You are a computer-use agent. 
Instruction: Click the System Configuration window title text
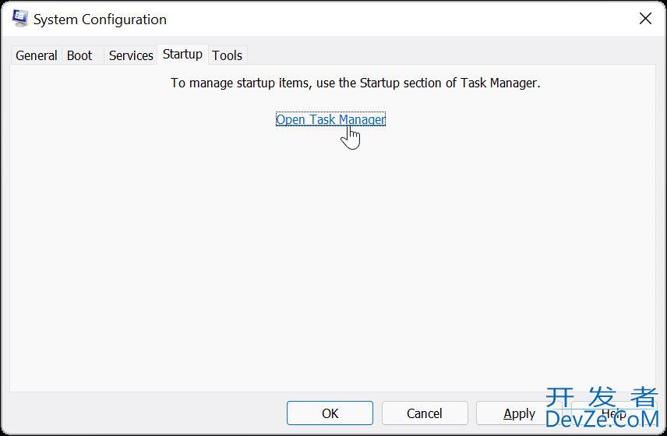tap(100, 19)
